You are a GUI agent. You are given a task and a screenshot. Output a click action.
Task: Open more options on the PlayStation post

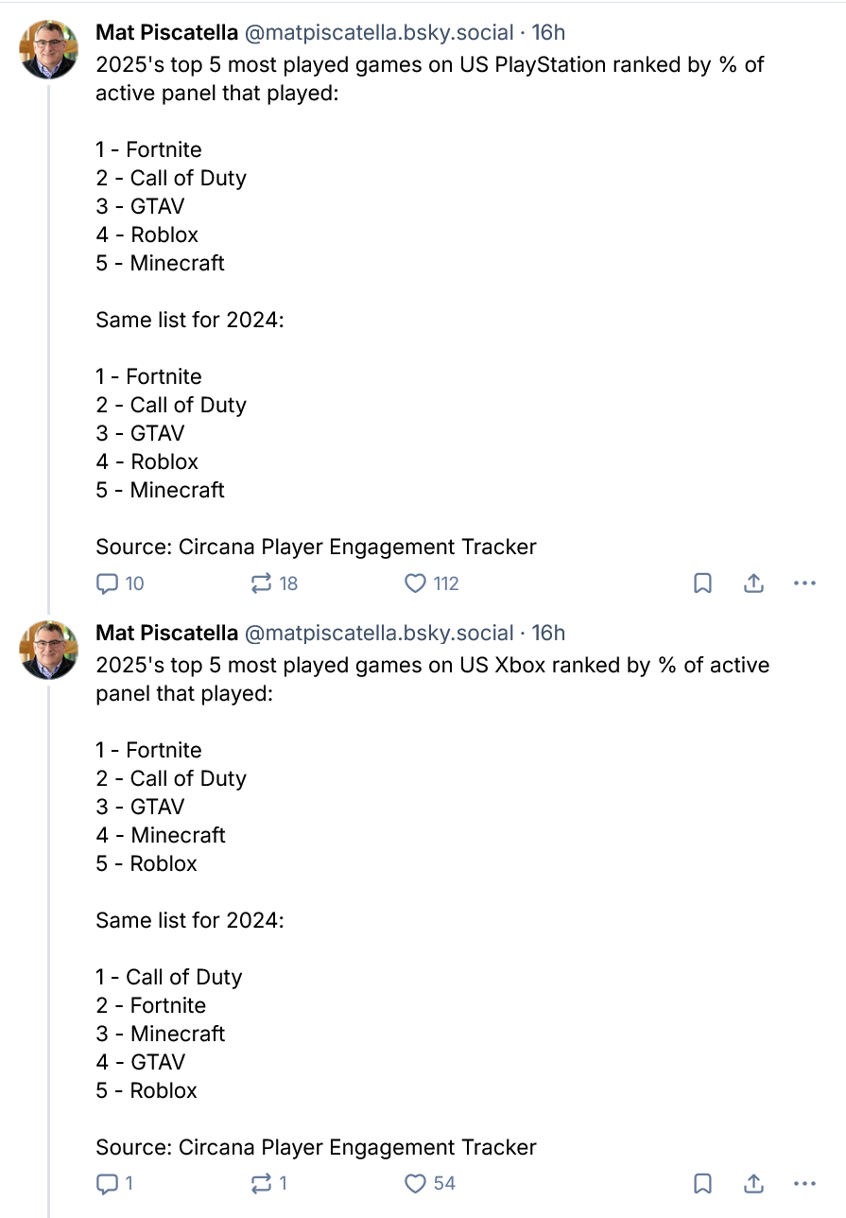click(804, 583)
